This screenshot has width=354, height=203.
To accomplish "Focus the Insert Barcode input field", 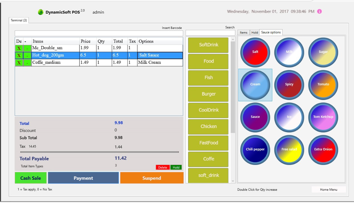I will click(99, 33).
